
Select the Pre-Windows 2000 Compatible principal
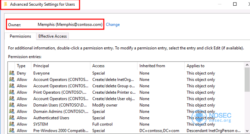coord(61,130)
